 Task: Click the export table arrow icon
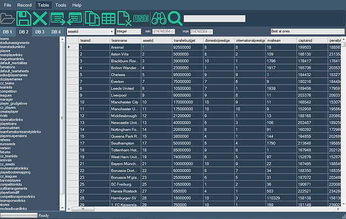[x=58, y=18]
